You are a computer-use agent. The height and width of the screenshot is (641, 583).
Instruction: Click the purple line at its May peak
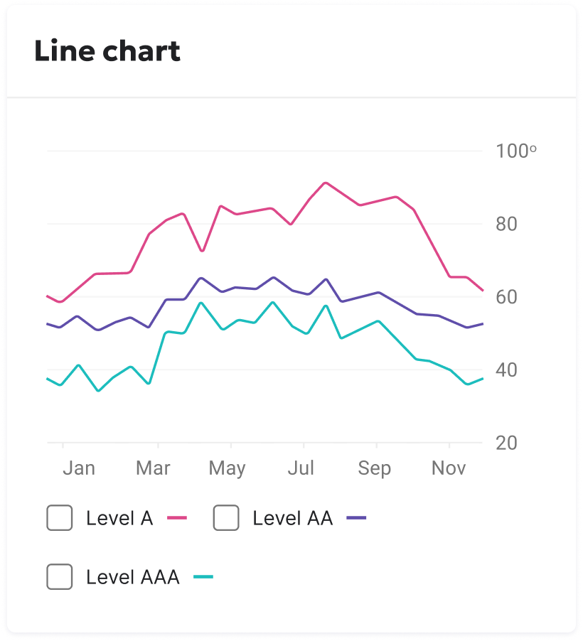pos(202,279)
